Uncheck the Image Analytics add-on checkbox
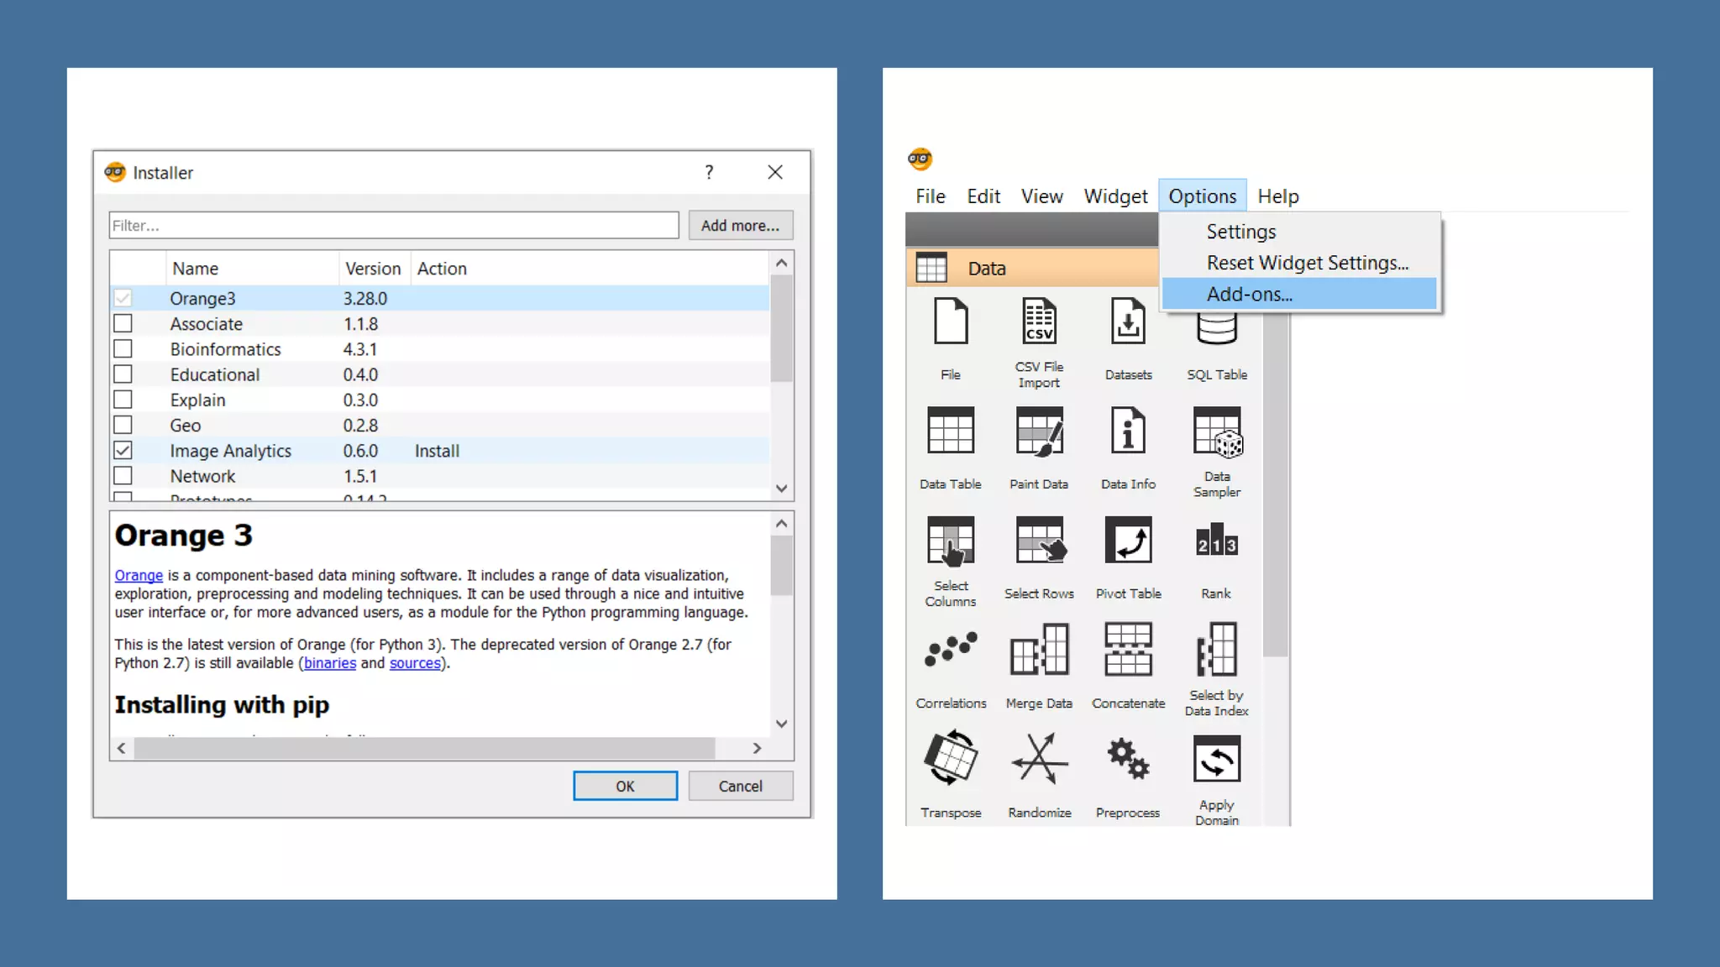This screenshot has width=1720, height=967. [123, 451]
